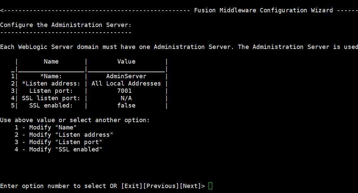Click the Fusion Middleware Configuration Wizard title
The image size is (358, 193).
click(264, 10)
